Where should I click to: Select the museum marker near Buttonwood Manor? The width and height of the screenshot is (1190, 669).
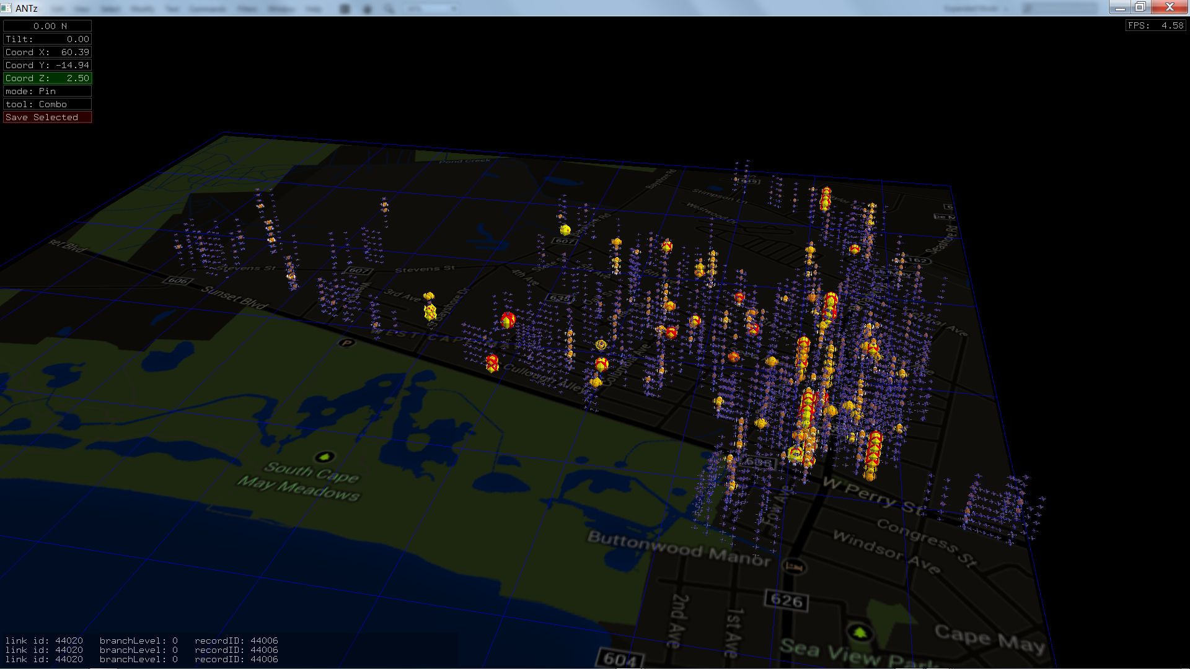[x=794, y=566]
